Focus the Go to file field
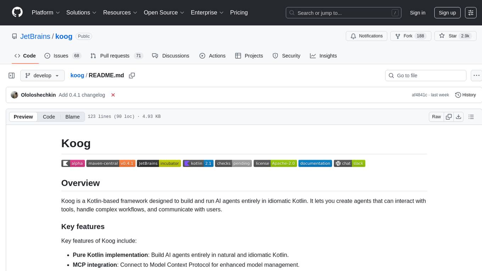This screenshot has height=271, width=482. click(426, 76)
